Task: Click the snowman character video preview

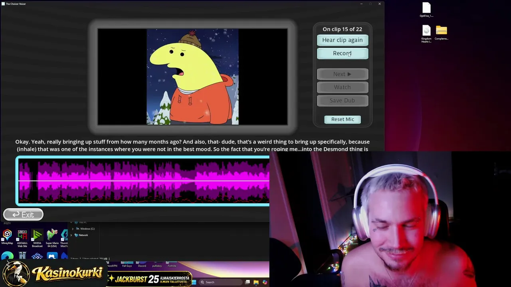Action: pos(192,77)
